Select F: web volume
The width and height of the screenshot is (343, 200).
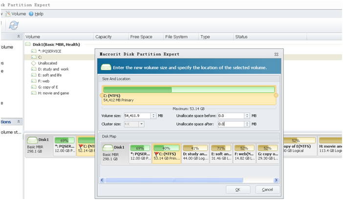tap(40, 81)
